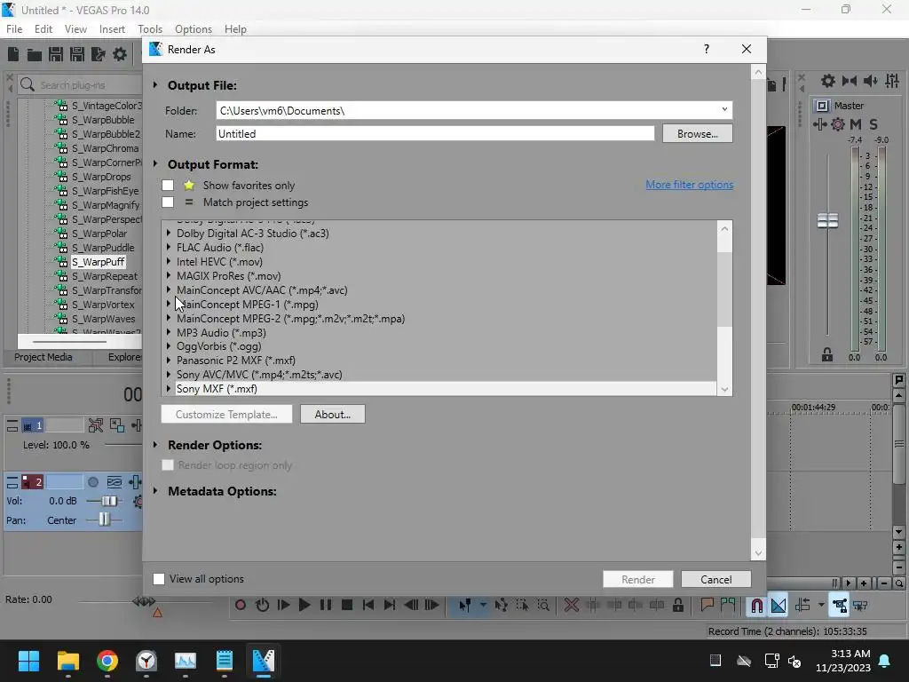Image resolution: width=909 pixels, height=682 pixels.
Task: Click the Save project toolbar icon
Action: (x=56, y=54)
